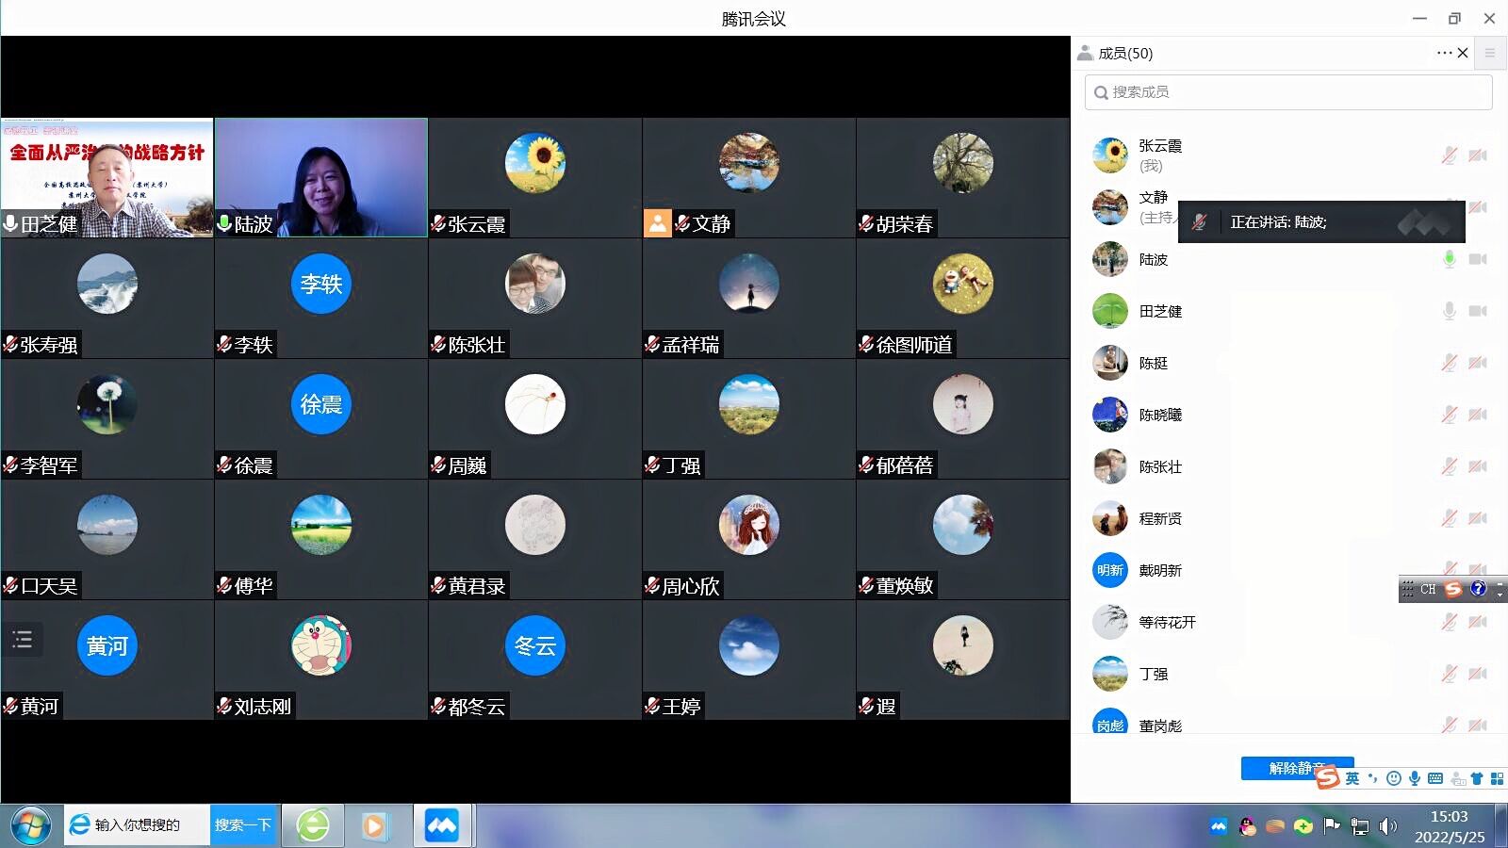Close the members panel
The image size is (1508, 848).
(1463, 53)
